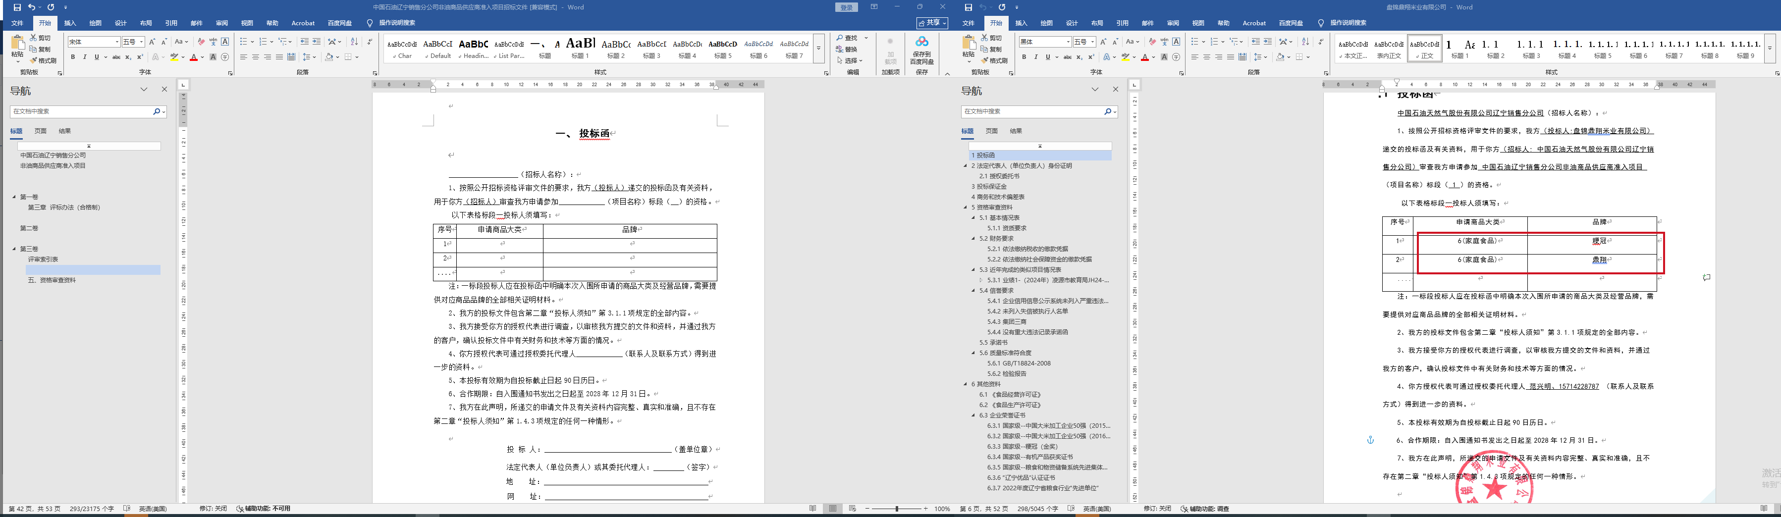Click the zoom slider in left window's status bar
The image size is (1781, 517).
pyautogui.click(x=897, y=509)
